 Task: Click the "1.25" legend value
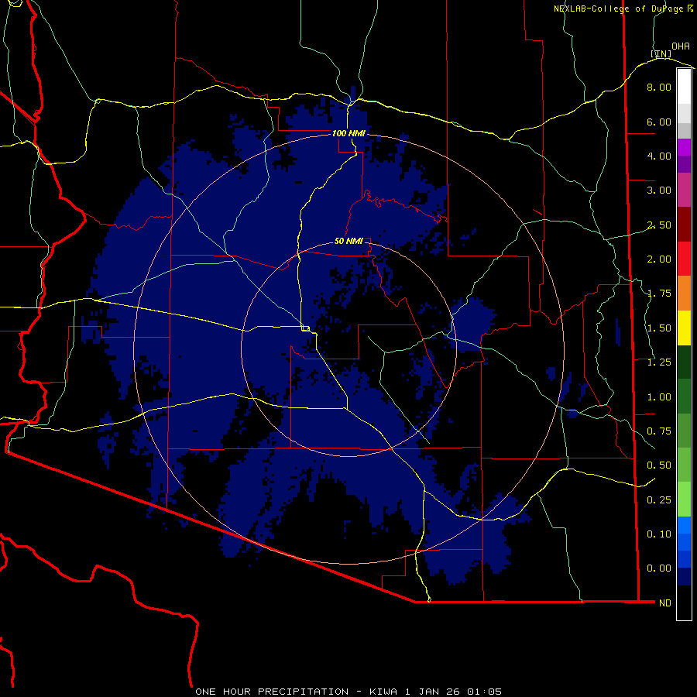(659, 362)
